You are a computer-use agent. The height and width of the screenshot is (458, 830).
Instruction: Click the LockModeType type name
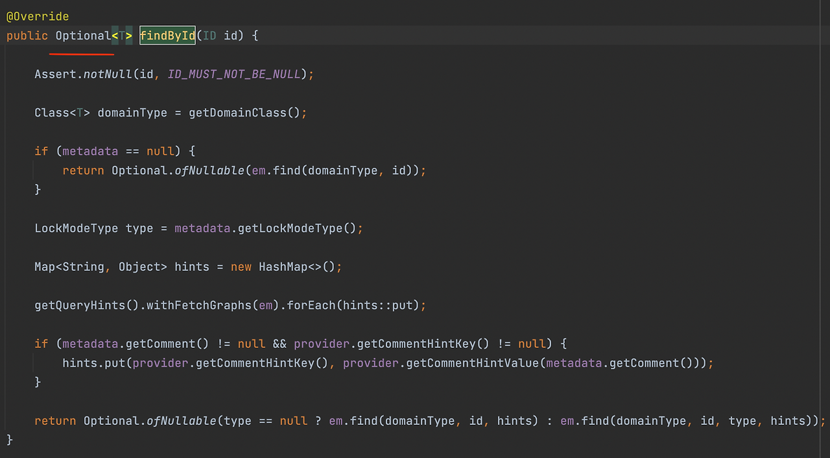click(77, 228)
